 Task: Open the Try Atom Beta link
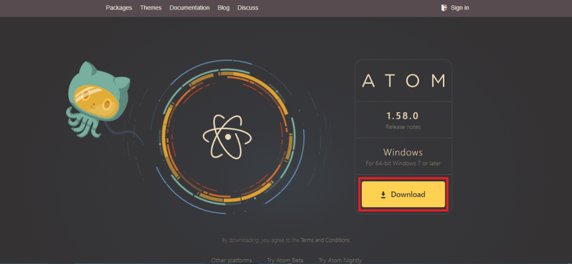pyautogui.click(x=285, y=260)
